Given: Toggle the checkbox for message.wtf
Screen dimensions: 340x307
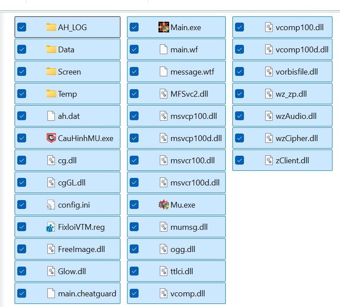Looking at the screenshot, I should [x=134, y=71].
